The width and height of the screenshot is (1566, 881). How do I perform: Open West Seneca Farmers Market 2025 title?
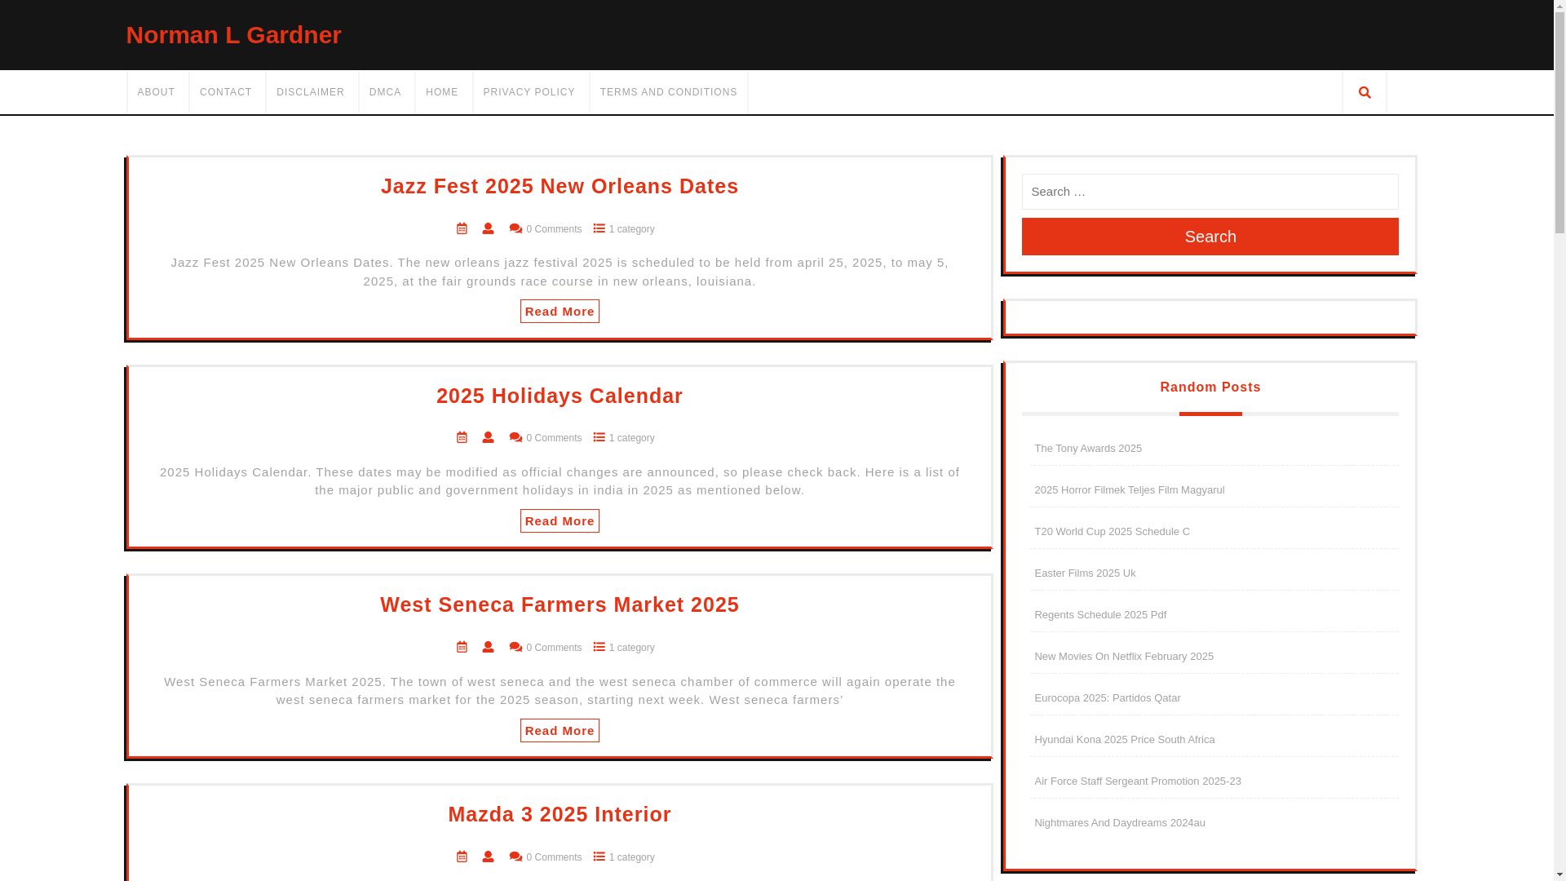point(560,604)
